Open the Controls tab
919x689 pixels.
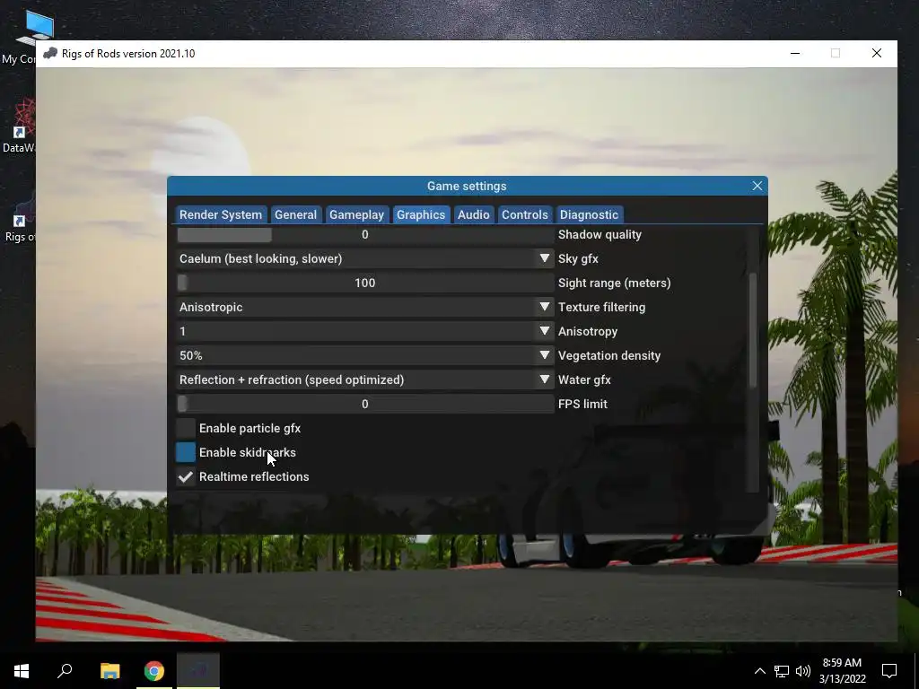coord(524,214)
